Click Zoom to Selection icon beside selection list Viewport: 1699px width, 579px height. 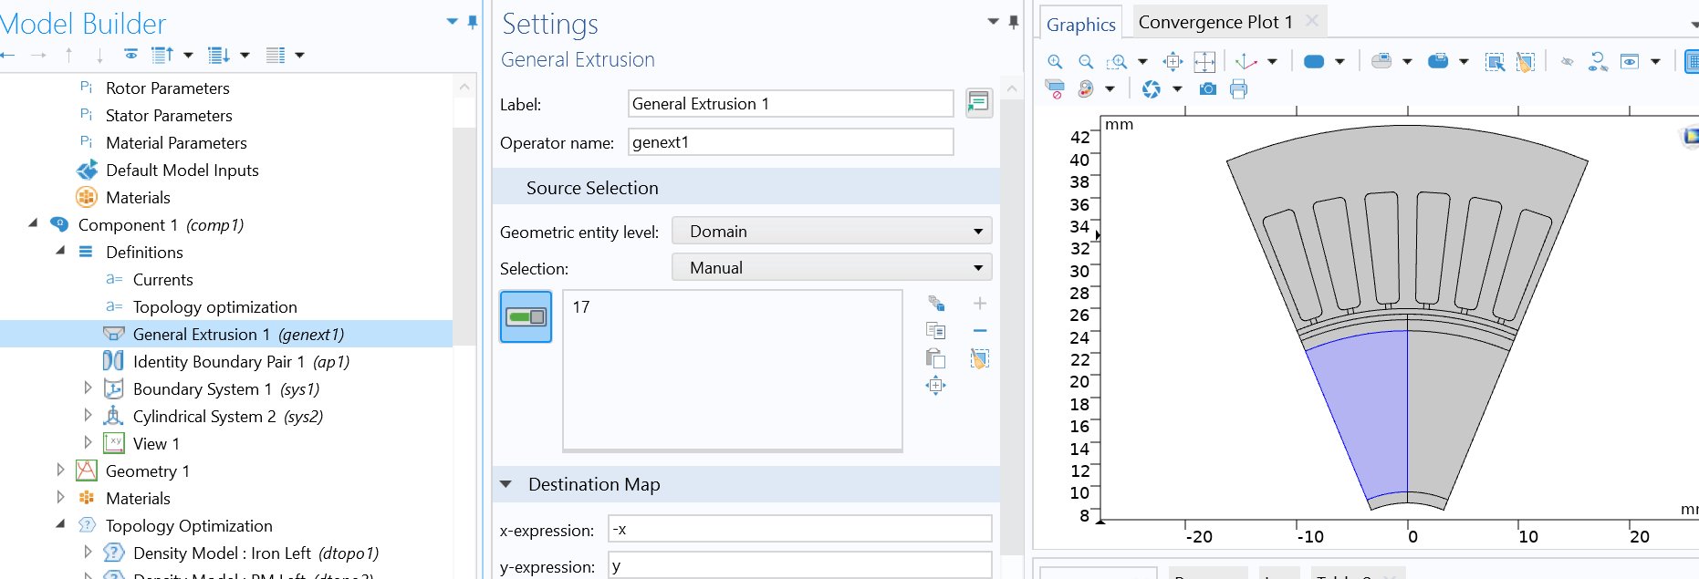tap(935, 386)
